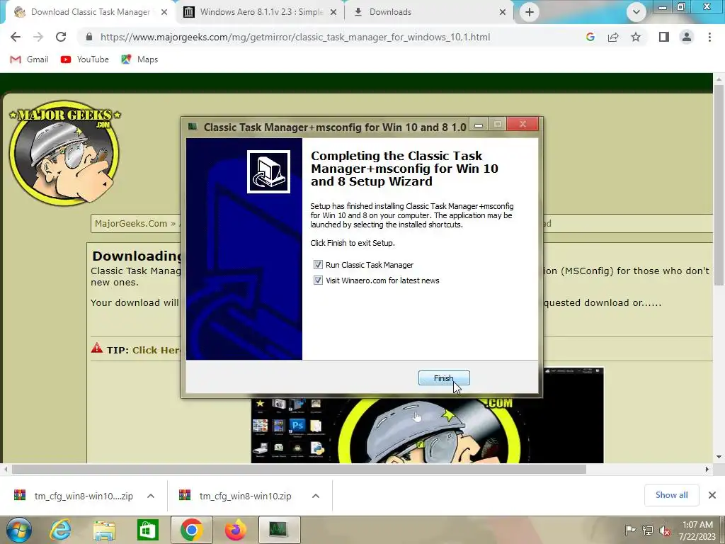Click the page vertical scrollbar thumb
The height and width of the screenshot is (544, 725).
(719, 185)
